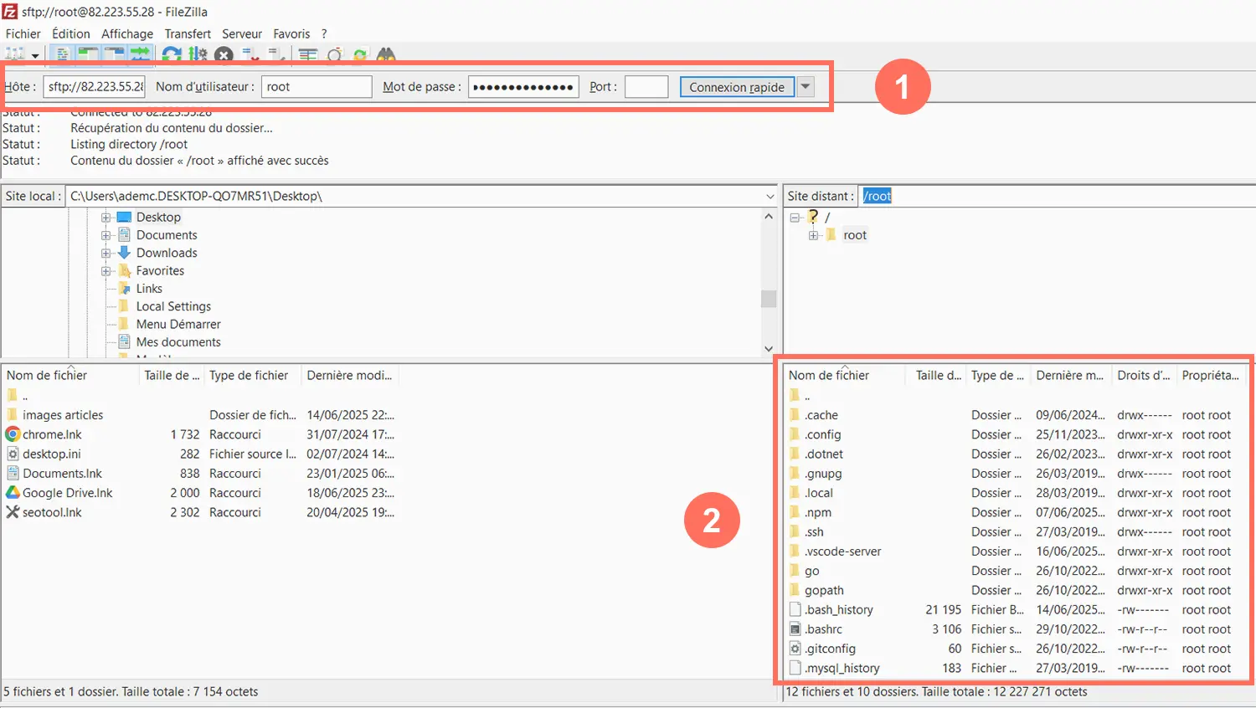Image resolution: width=1256 pixels, height=708 pixels.
Task: Open the Favoris menu
Action: (x=291, y=33)
